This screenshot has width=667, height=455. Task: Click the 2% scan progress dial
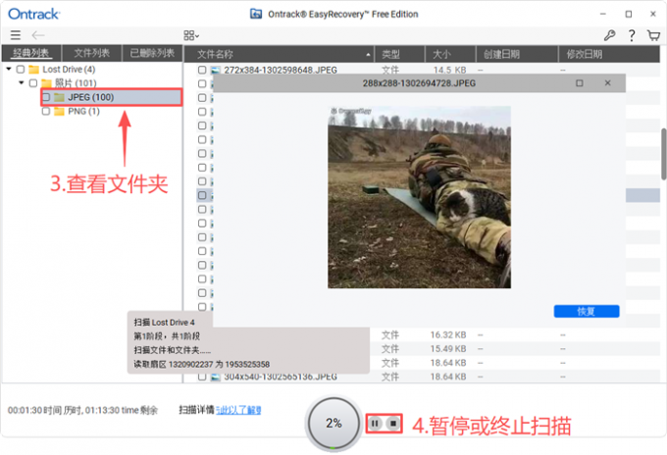point(333,423)
